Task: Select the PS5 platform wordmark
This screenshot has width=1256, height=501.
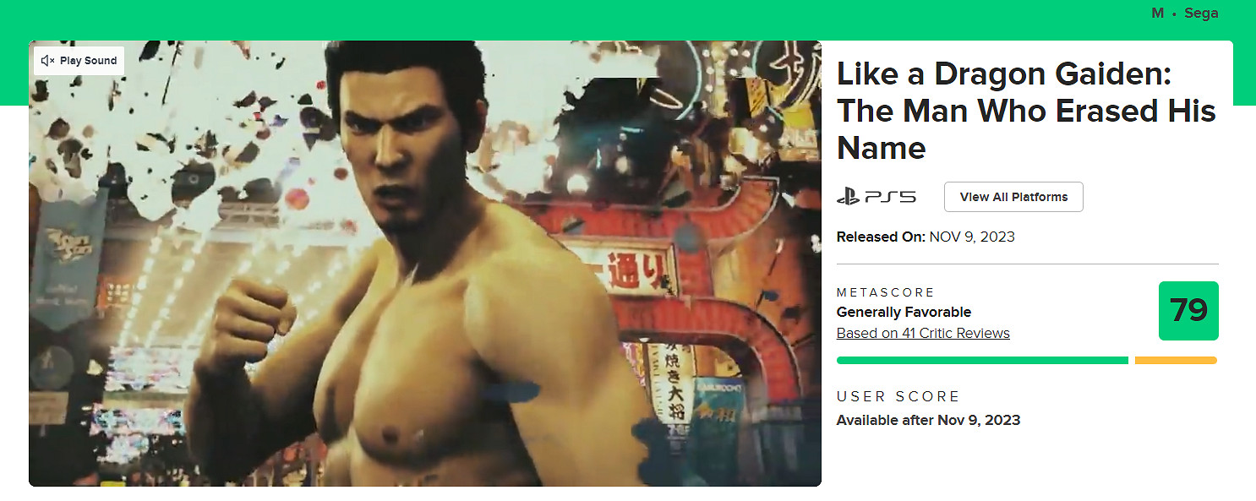Action: coord(891,197)
